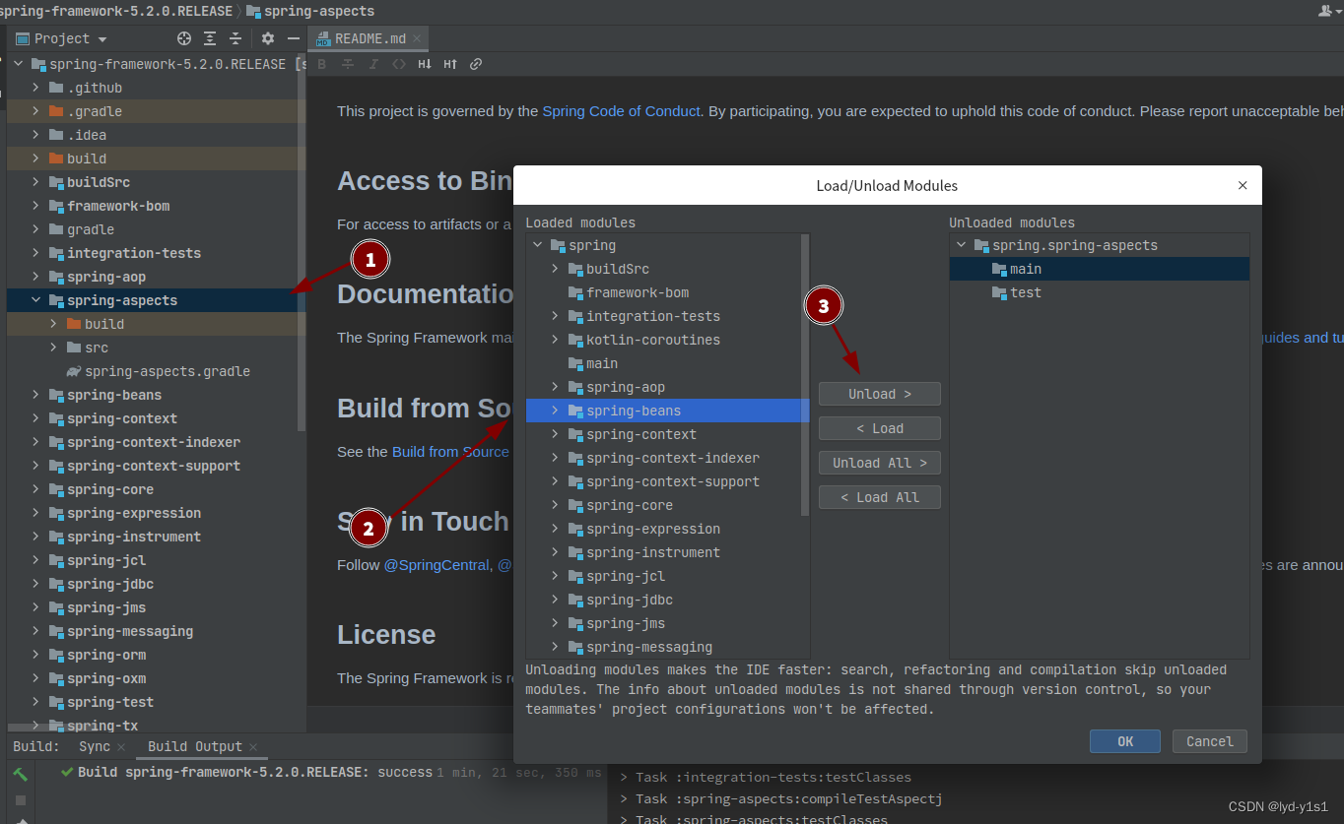Expand spring-beans in the Project tree
The height and width of the screenshot is (824, 1344).
(35, 395)
